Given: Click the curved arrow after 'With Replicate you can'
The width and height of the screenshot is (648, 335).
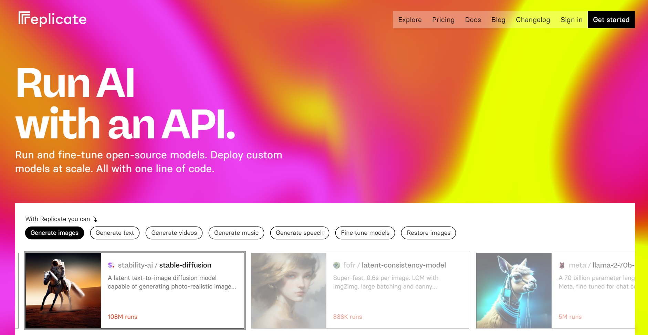Looking at the screenshot, I should (94, 219).
